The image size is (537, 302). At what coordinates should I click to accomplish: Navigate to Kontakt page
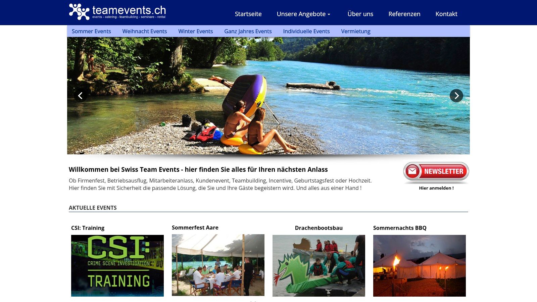[x=446, y=14]
